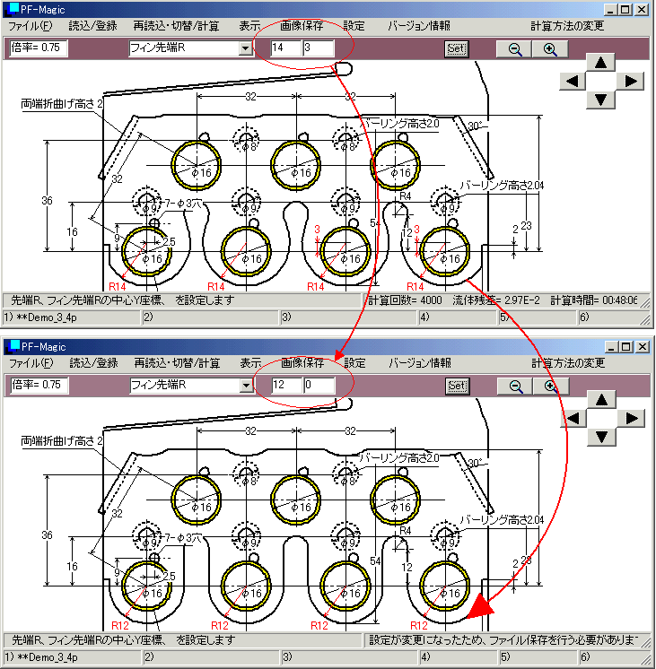Screen dimensions: 656x669
Task: Open フィン先端R dropdown in top window
Action: [245, 48]
